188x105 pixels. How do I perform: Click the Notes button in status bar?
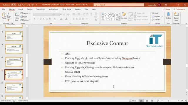(132, 101)
